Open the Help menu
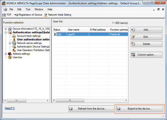Image resolution: width=167 pixels, height=120 pixels. pos(50,9)
